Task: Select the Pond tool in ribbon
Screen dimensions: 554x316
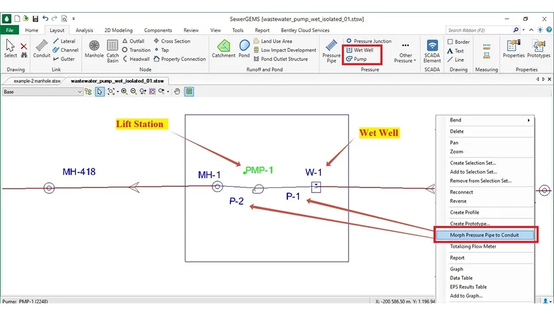Action: [244, 48]
